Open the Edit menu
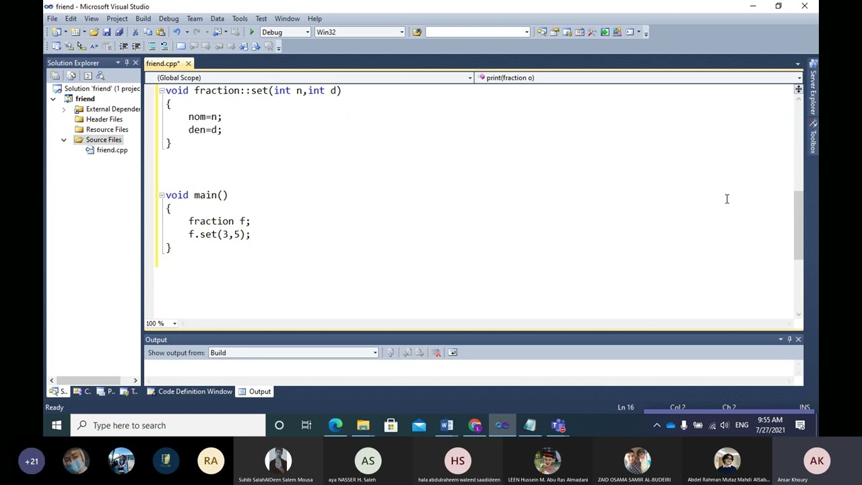Screen dimensions: 862x485 click(71, 18)
